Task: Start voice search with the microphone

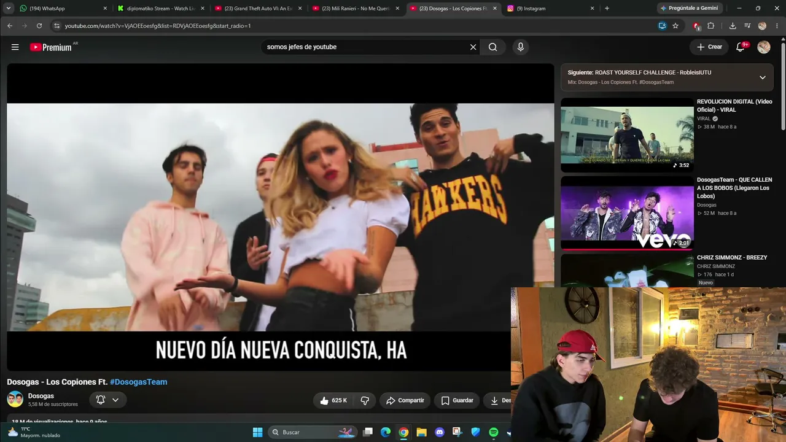Action: (520, 47)
